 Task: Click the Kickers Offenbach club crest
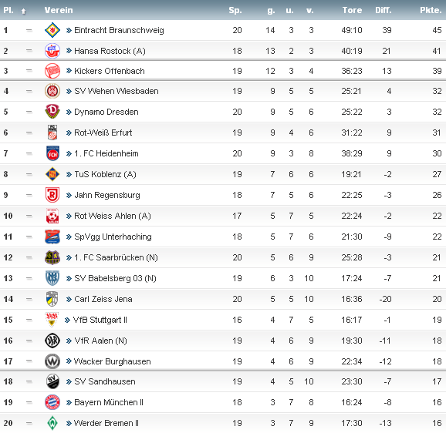click(x=52, y=71)
